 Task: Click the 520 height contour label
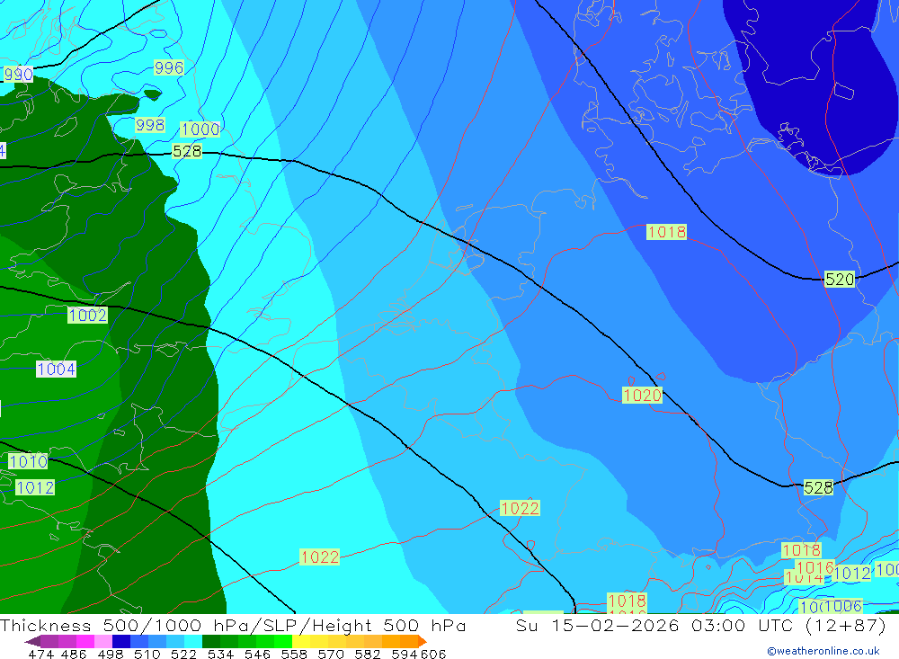click(840, 280)
